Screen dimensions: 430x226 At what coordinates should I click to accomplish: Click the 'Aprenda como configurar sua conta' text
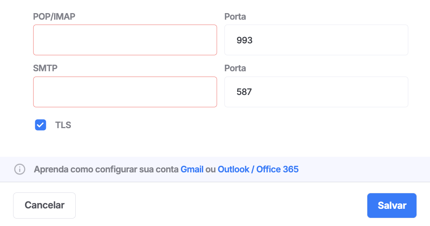pyautogui.click(x=106, y=169)
